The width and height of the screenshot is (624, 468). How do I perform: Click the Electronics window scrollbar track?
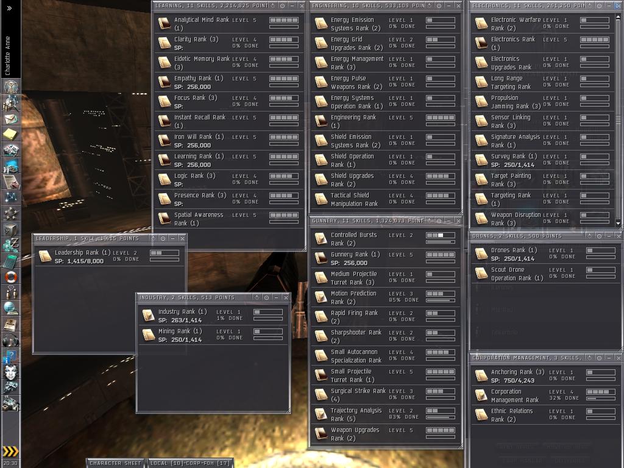pos(618,119)
